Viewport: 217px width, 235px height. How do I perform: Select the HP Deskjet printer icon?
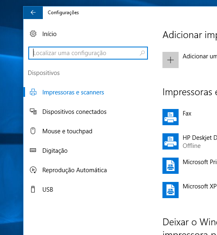171,141
